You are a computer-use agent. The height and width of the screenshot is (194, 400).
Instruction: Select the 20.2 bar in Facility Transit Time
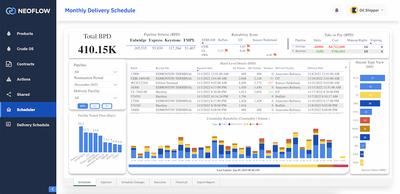(81, 139)
